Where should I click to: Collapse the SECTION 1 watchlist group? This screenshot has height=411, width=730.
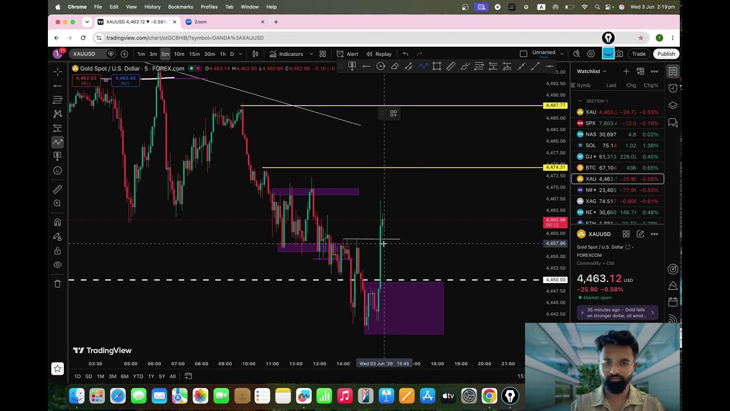581,101
